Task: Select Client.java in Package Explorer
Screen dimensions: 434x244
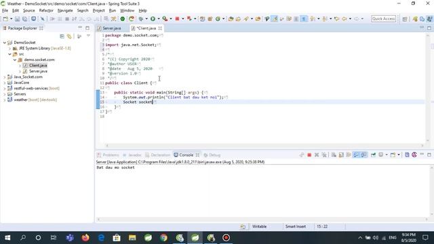Action: coord(38,66)
